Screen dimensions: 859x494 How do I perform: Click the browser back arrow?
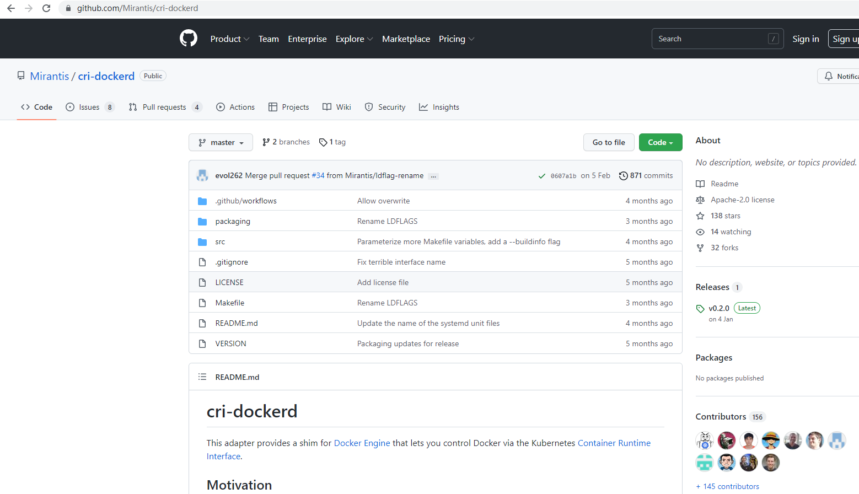point(11,8)
